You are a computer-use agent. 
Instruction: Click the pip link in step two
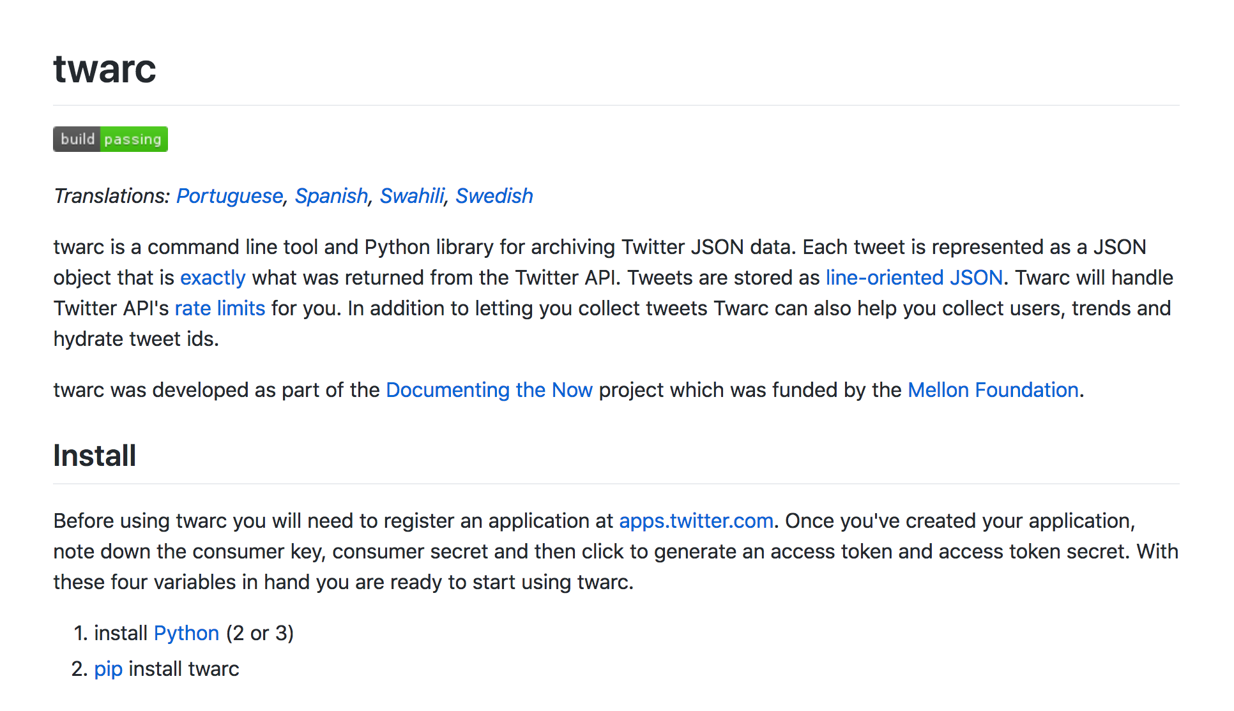(108, 669)
